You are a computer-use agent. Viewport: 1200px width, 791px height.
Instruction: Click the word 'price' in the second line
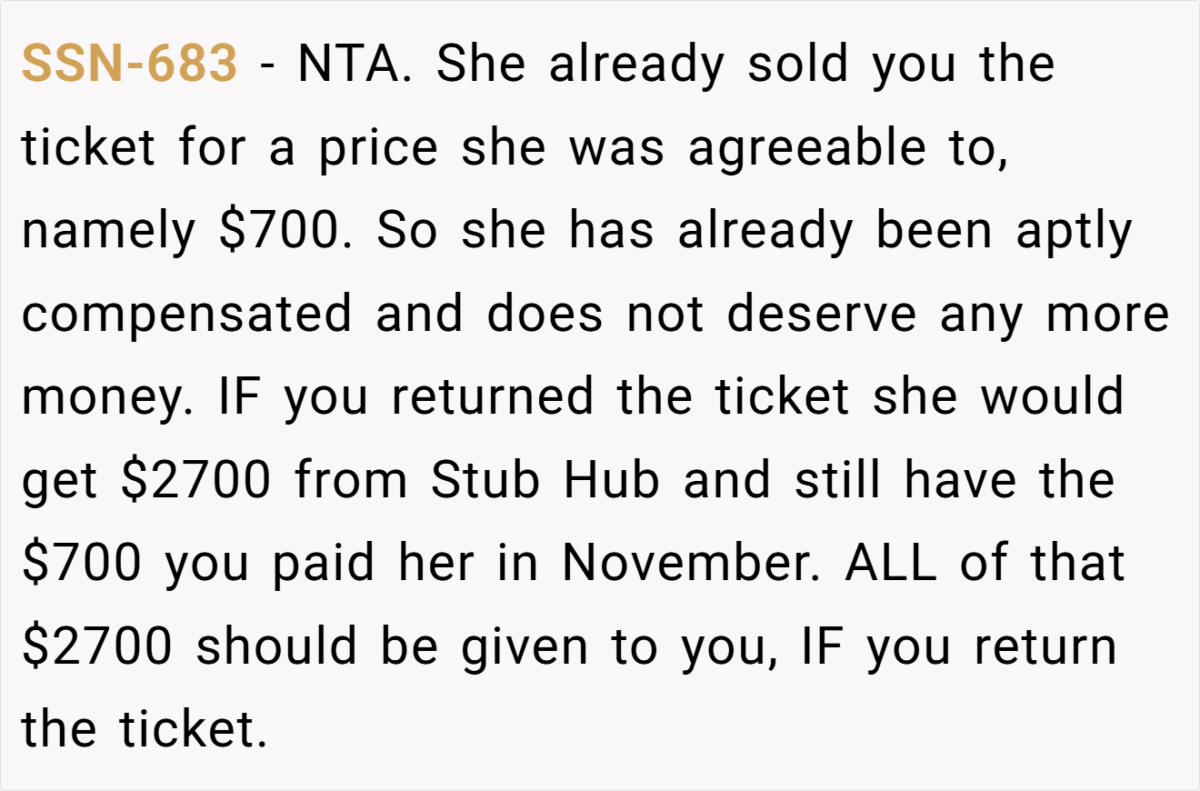(x=378, y=149)
